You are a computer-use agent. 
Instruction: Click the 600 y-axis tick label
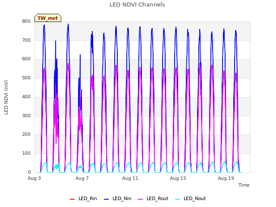tap(26, 59)
